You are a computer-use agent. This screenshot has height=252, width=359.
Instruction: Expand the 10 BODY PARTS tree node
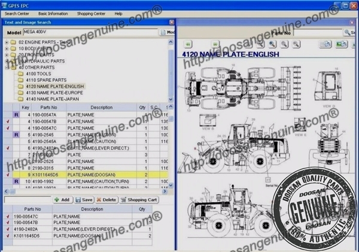(7, 48)
